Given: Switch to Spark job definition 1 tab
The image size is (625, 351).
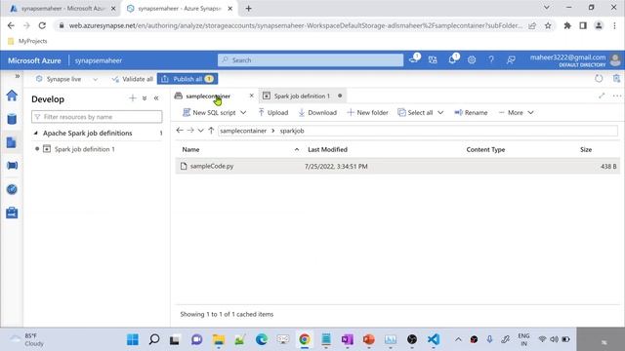Looking at the screenshot, I should pos(302,96).
